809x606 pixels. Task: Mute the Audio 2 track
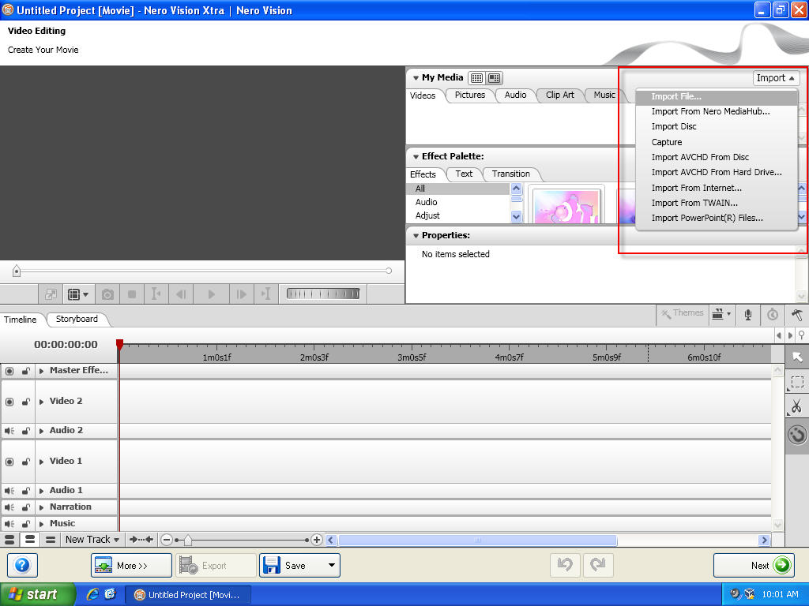(x=9, y=431)
